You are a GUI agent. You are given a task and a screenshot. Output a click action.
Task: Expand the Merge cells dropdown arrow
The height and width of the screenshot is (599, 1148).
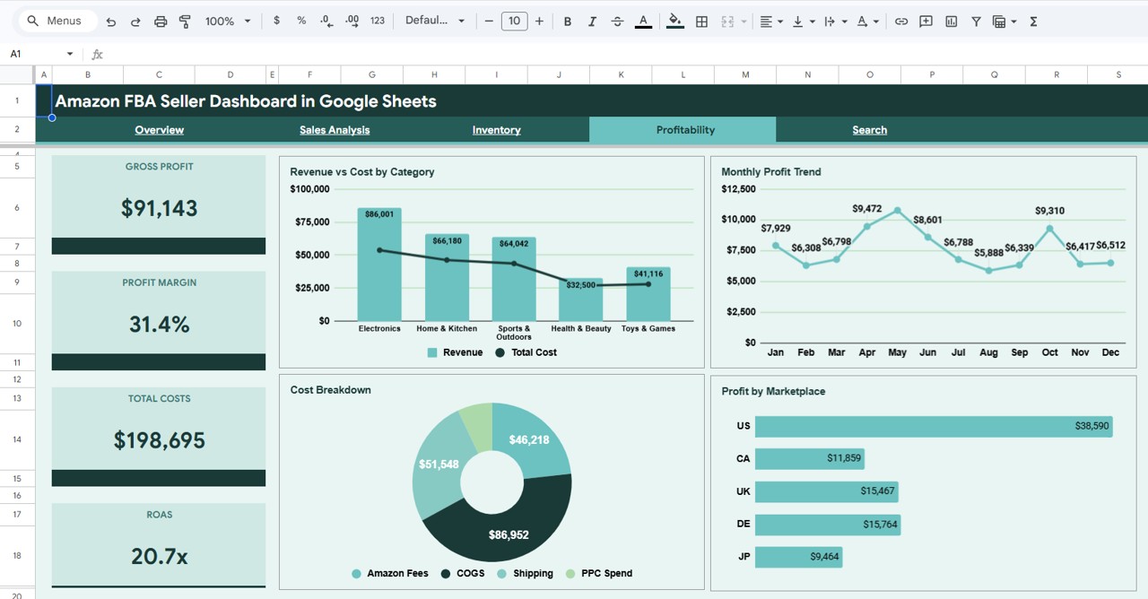[x=744, y=22]
